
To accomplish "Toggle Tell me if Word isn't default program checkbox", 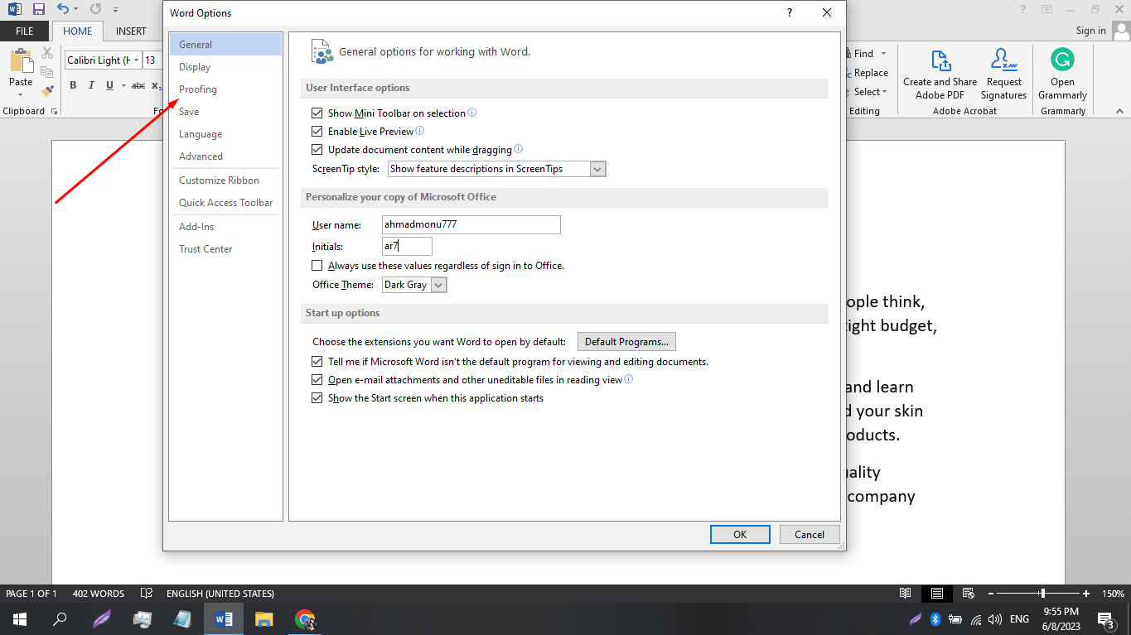I will point(317,362).
